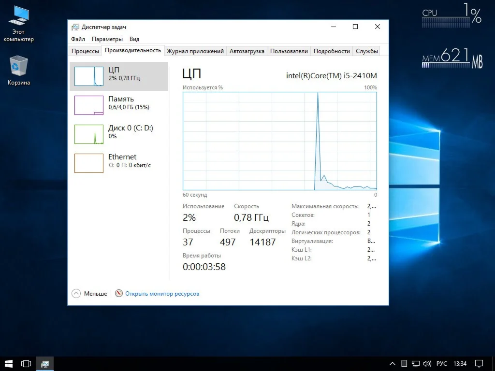Screen dimensions: 495x371
Task: Switch to the Службы tab
Action: pyautogui.click(x=367, y=51)
